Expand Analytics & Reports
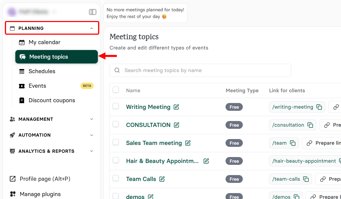 (46, 151)
